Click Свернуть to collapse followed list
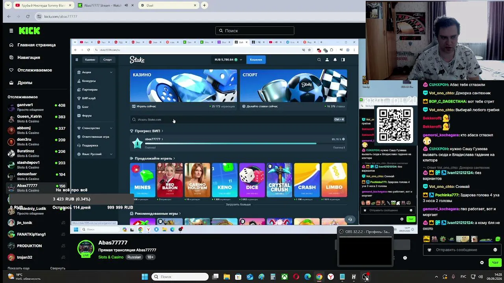The image size is (504, 283). point(58,268)
